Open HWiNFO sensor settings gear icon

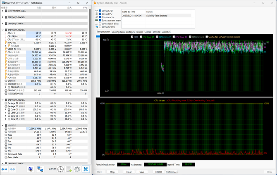pyautogui.click(x=77, y=169)
